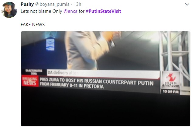Open the #PutinStateVisit hashtag
The width and height of the screenshot is (192, 128).
click(104, 11)
